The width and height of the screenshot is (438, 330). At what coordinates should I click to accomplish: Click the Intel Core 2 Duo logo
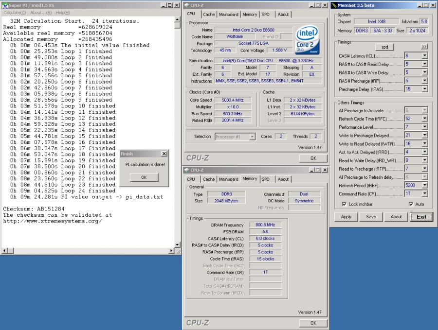point(307,40)
